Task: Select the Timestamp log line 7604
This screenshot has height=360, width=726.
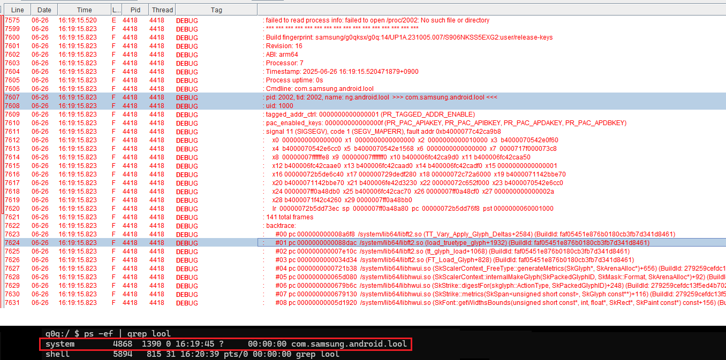Action: 342,72
